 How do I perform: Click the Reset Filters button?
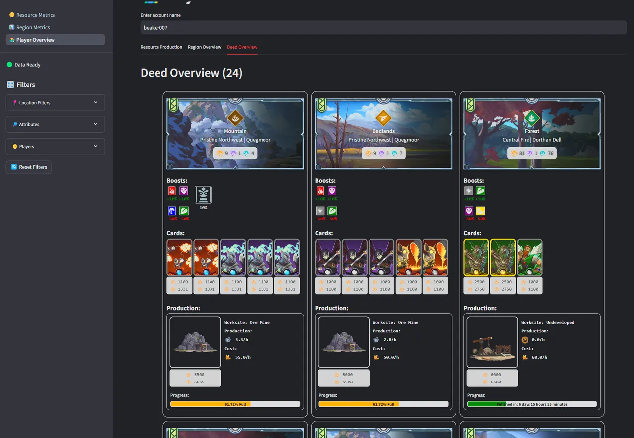[28, 167]
